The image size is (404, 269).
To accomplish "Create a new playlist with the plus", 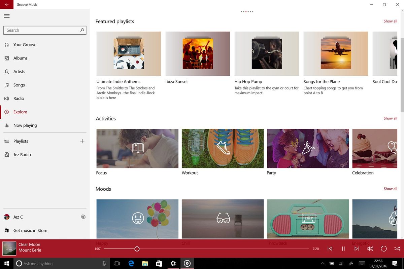I will click(82, 141).
